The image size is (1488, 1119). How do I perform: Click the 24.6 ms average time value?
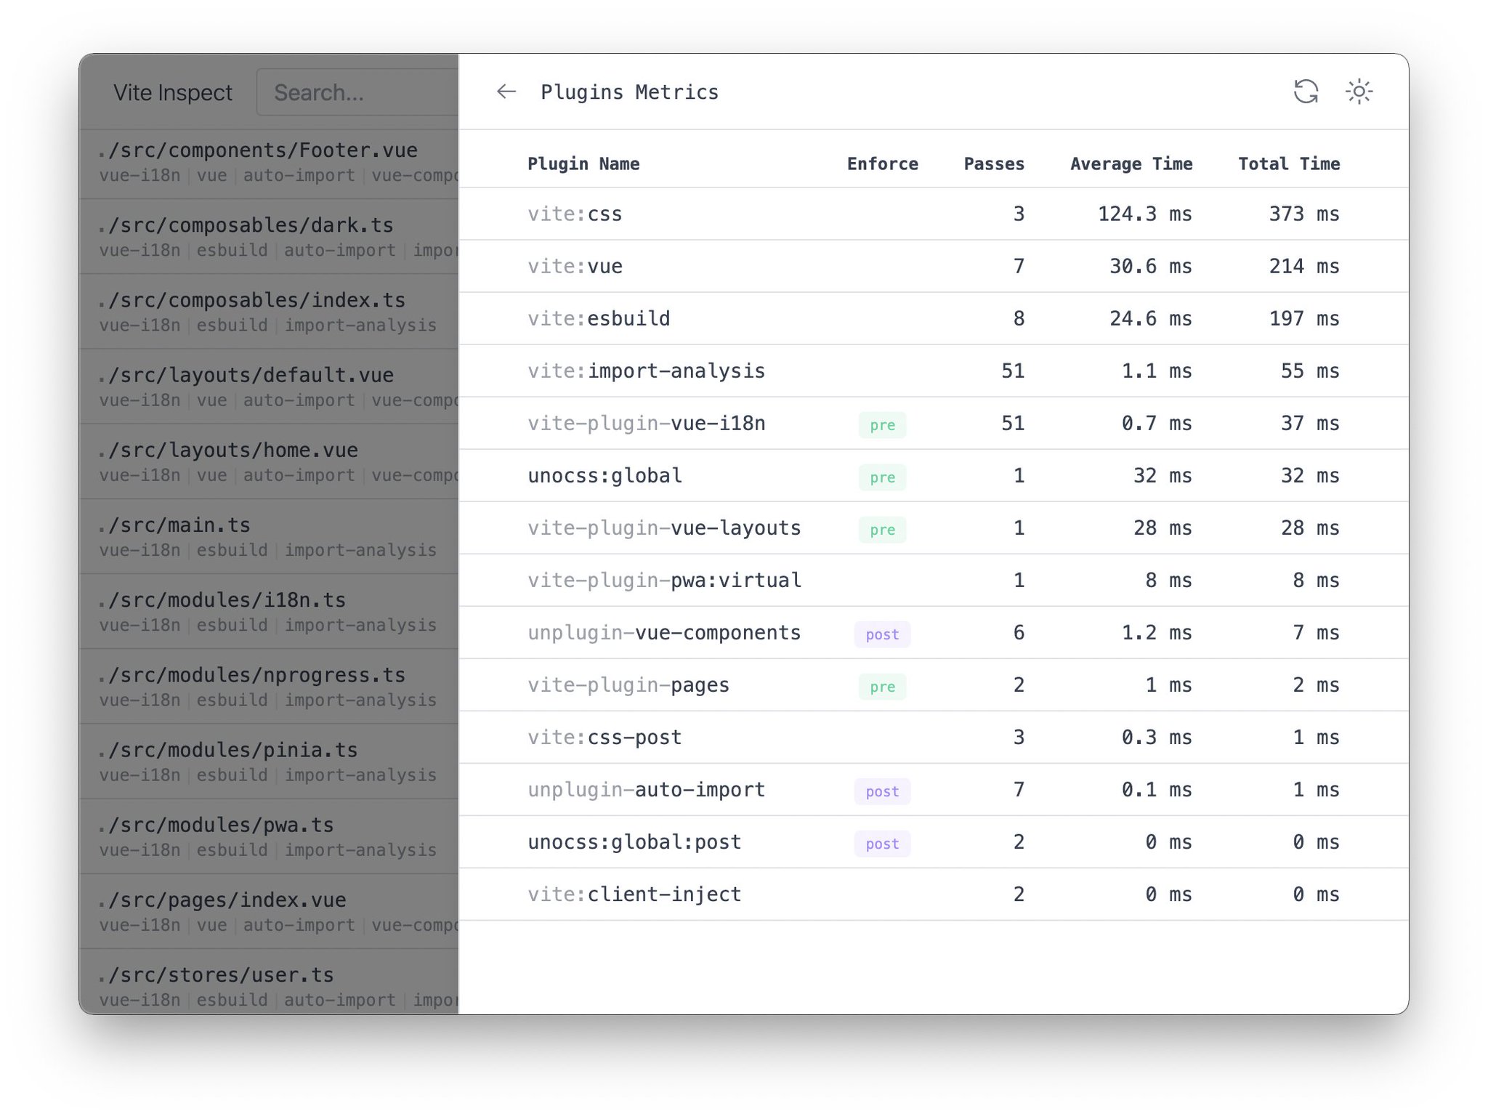coord(1151,318)
